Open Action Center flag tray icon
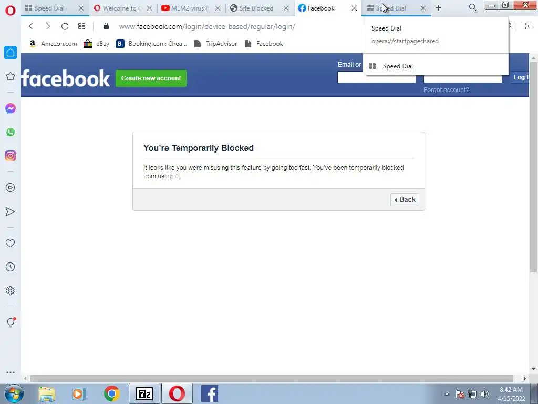 tap(460, 394)
